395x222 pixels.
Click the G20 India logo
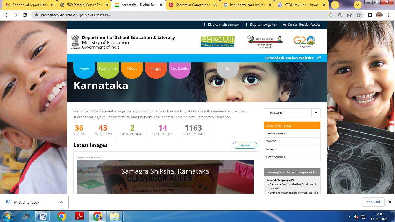(x=304, y=42)
